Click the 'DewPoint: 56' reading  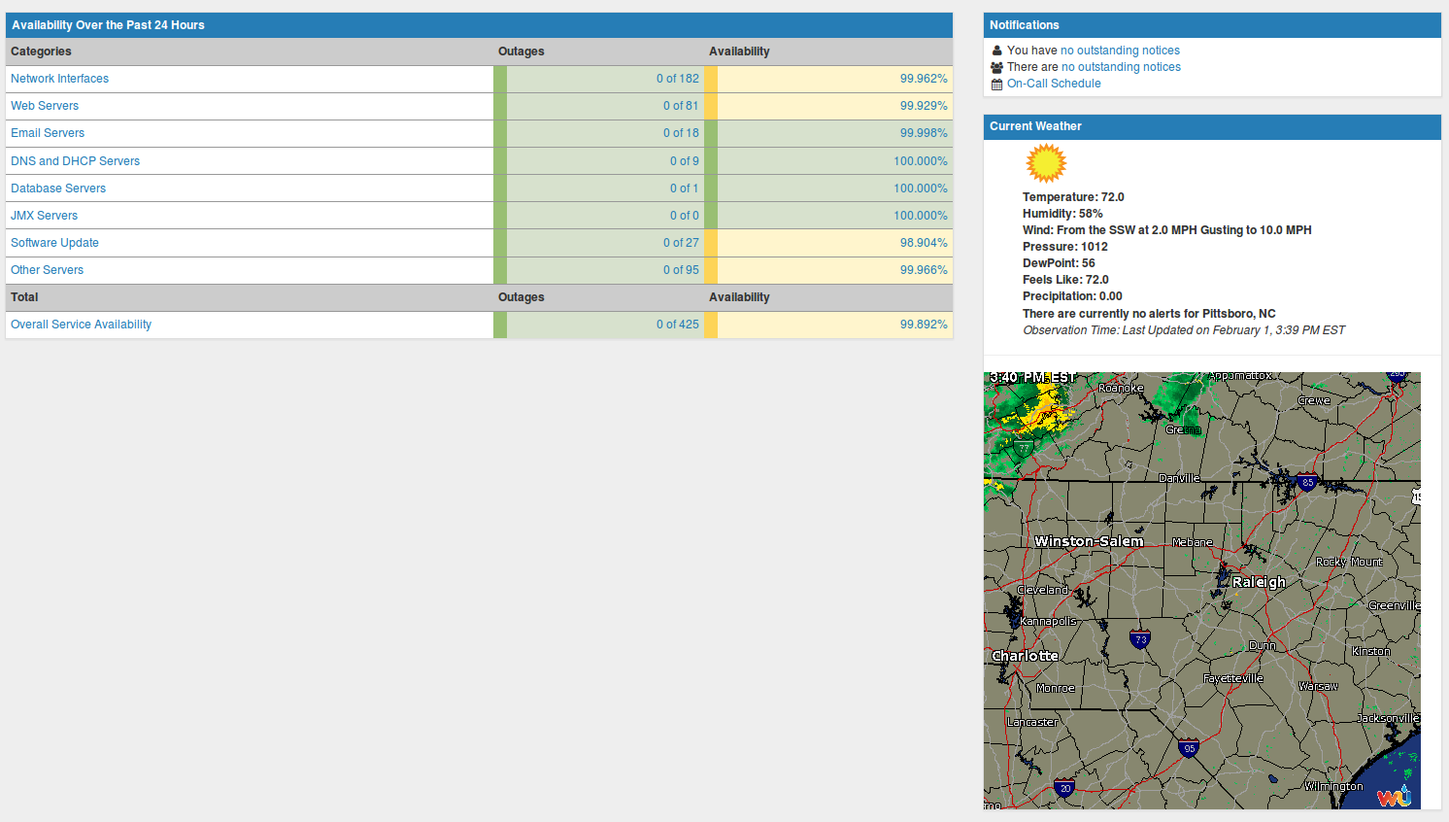[1059, 263]
